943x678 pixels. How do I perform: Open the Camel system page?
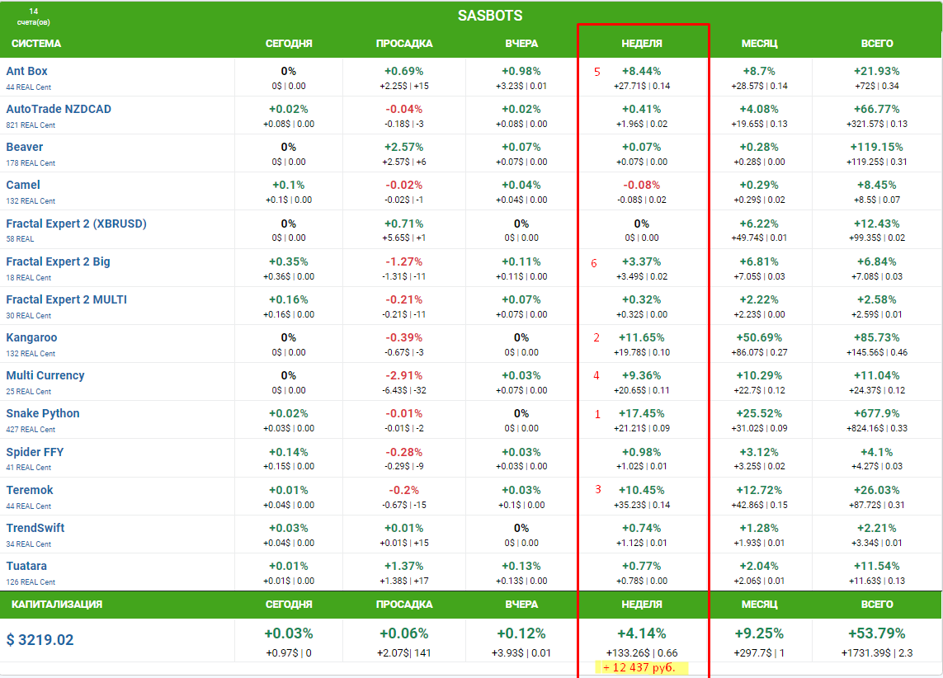click(23, 185)
